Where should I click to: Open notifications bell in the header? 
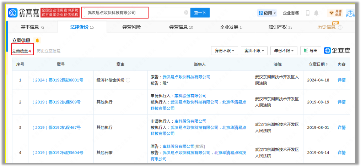click(x=316, y=13)
